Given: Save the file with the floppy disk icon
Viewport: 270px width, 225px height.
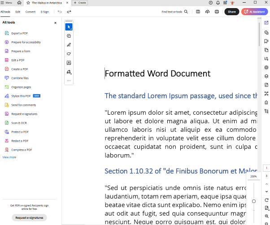Looking at the screenshot, I should (x=198, y=12).
